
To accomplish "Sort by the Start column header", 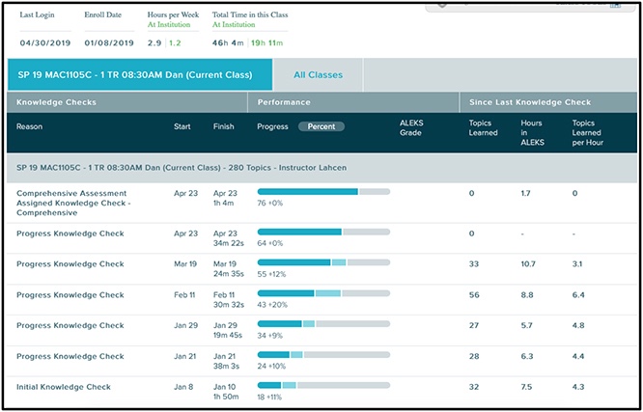I will pyautogui.click(x=182, y=126).
